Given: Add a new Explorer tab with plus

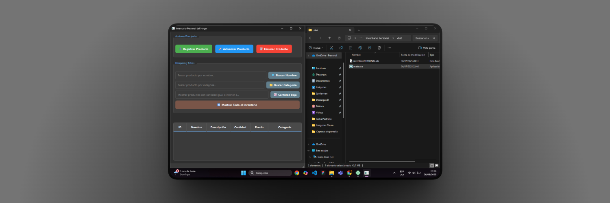Looking at the screenshot, I should (x=359, y=30).
